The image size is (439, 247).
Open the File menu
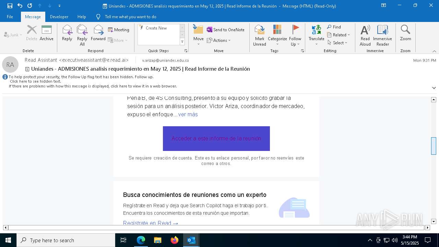[x=10, y=17]
